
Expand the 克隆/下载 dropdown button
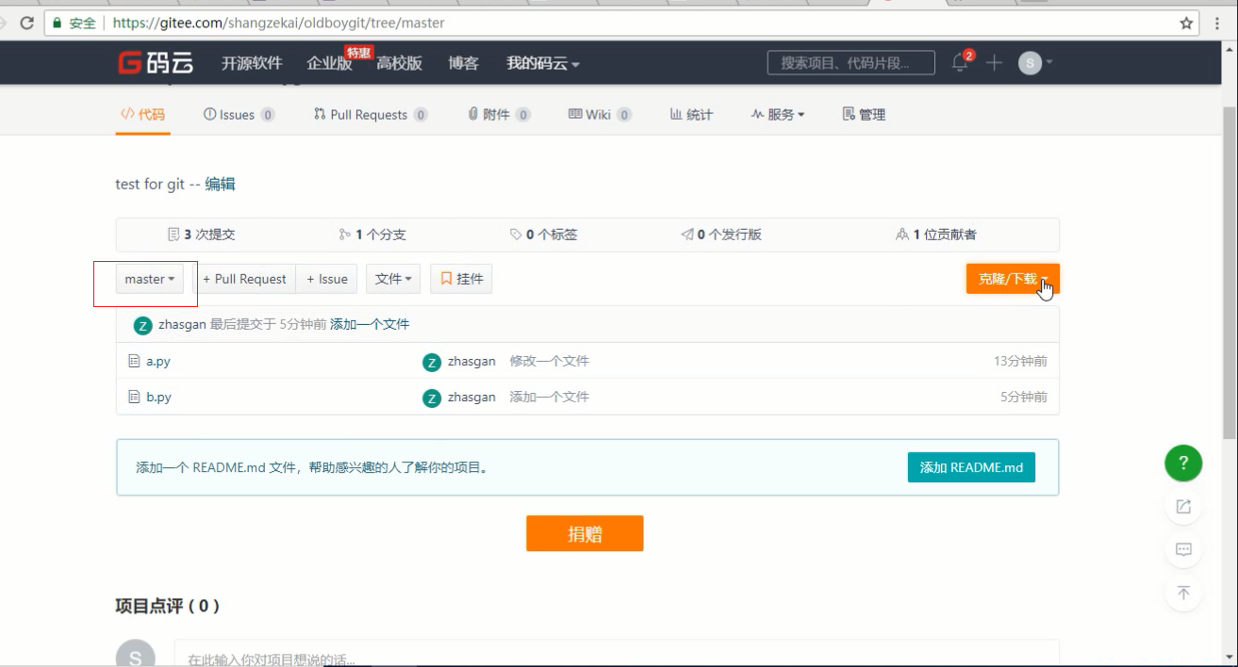click(1013, 279)
